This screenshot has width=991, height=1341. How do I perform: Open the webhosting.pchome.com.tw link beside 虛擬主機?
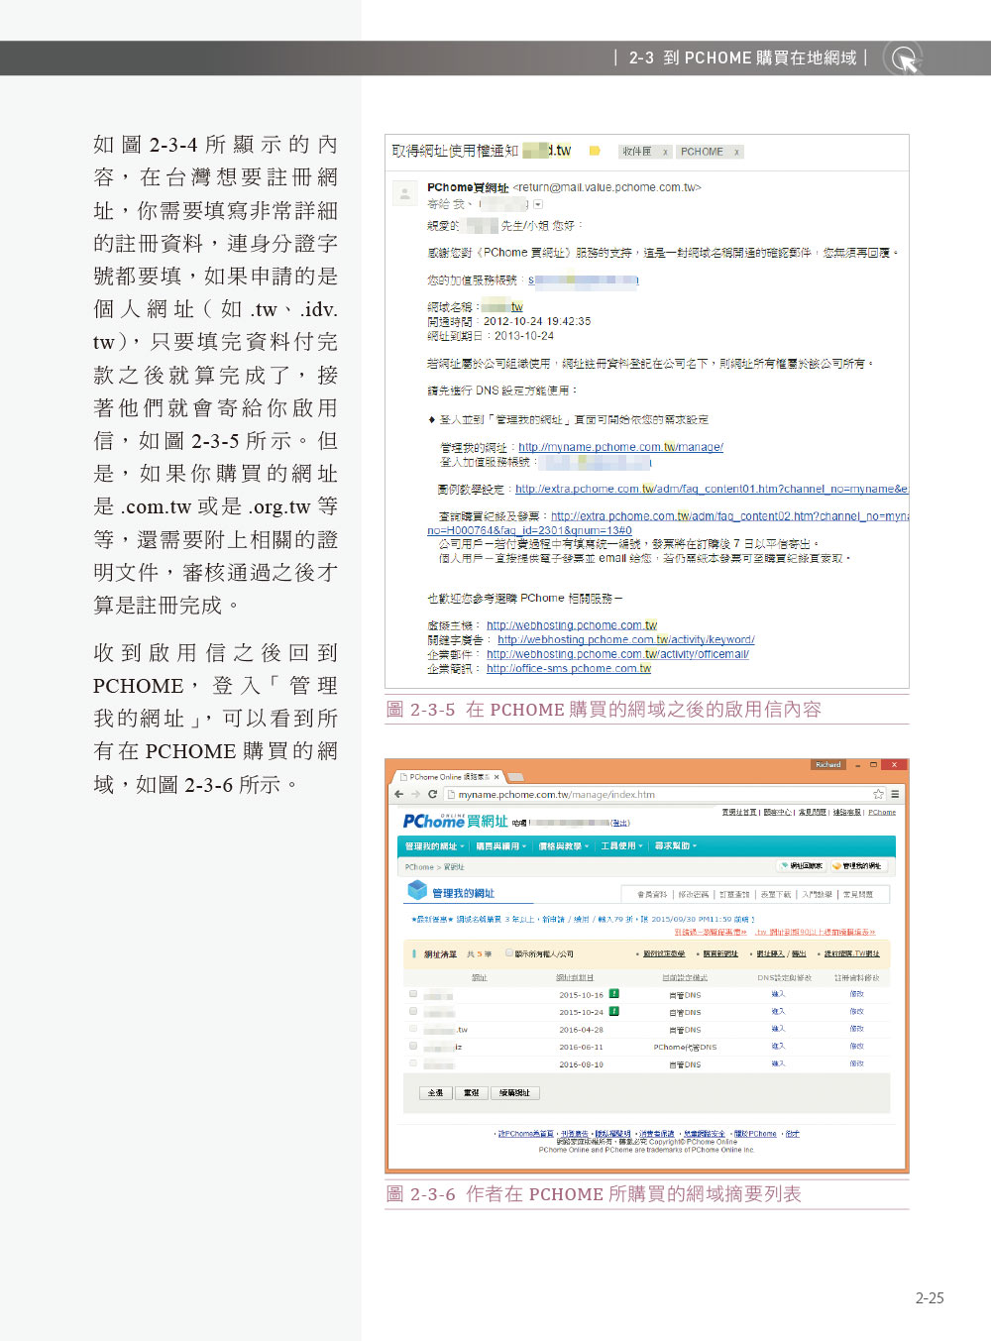(572, 625)
